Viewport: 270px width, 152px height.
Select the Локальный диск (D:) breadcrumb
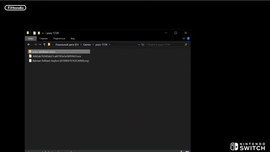[67, 45]
